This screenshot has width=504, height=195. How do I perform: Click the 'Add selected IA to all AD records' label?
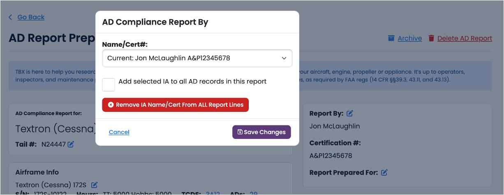(192, 82)
